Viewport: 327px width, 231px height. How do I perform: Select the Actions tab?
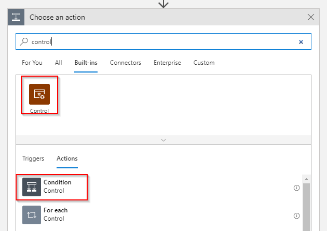[67, 158]
